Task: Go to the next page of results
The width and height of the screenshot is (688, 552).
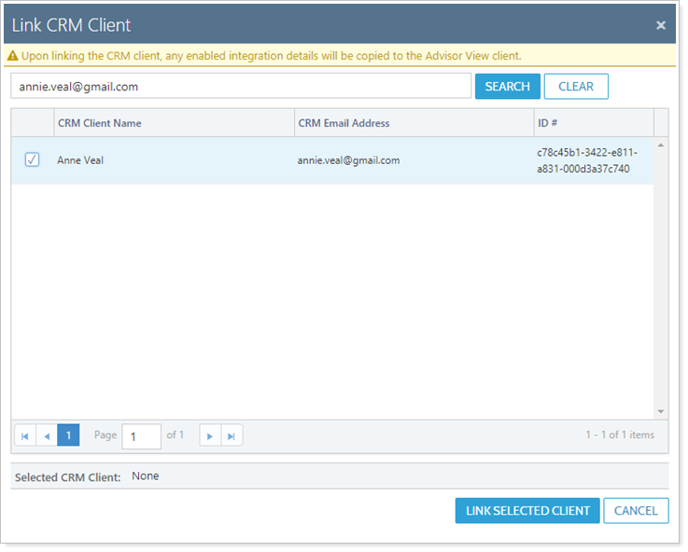Action: (210, 435)
